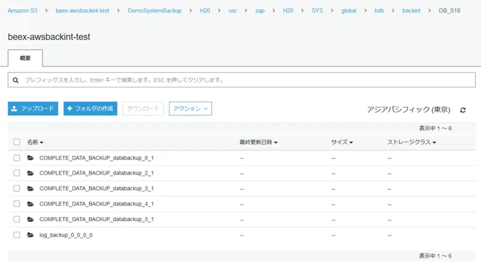Open the sap breadcrumb link
Image resolution: width=481 pixels, height=262 pixels.
click(x=260, y=11)
